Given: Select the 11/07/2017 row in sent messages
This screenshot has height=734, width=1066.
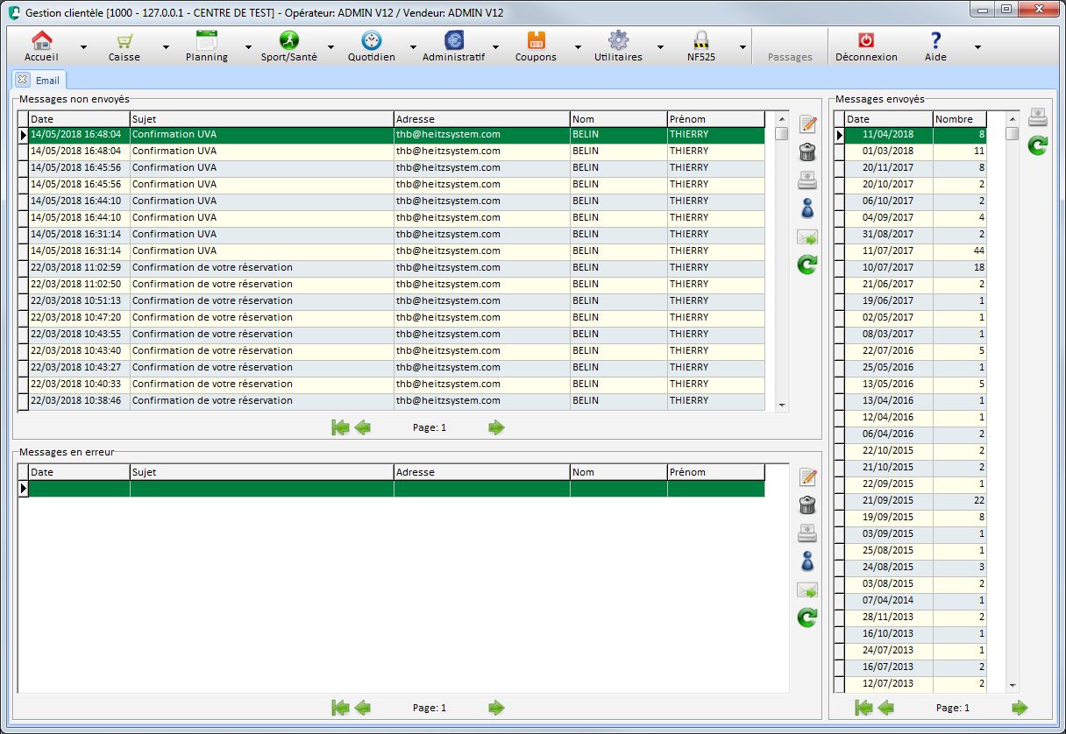Looking at the screenshot, I should point(888,251).
